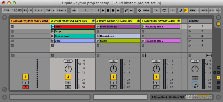Launch the Intro alternate clip
The height and width of the screenshot is (102, 223).
98,26
